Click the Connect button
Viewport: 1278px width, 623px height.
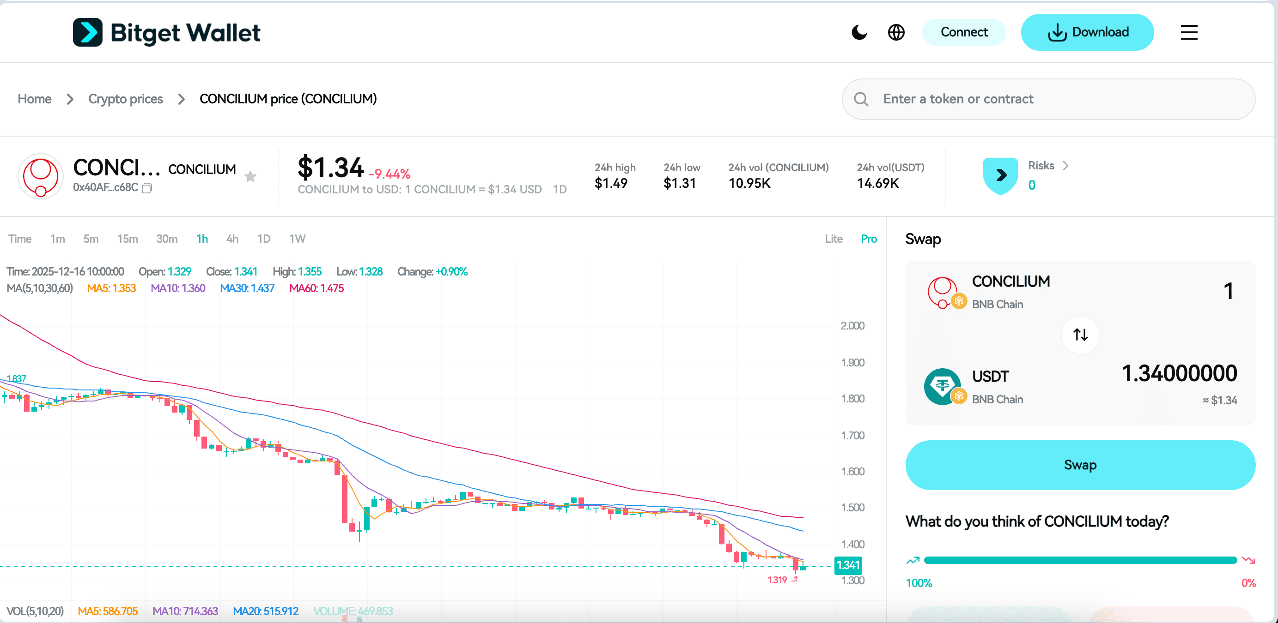pos(963,32)
